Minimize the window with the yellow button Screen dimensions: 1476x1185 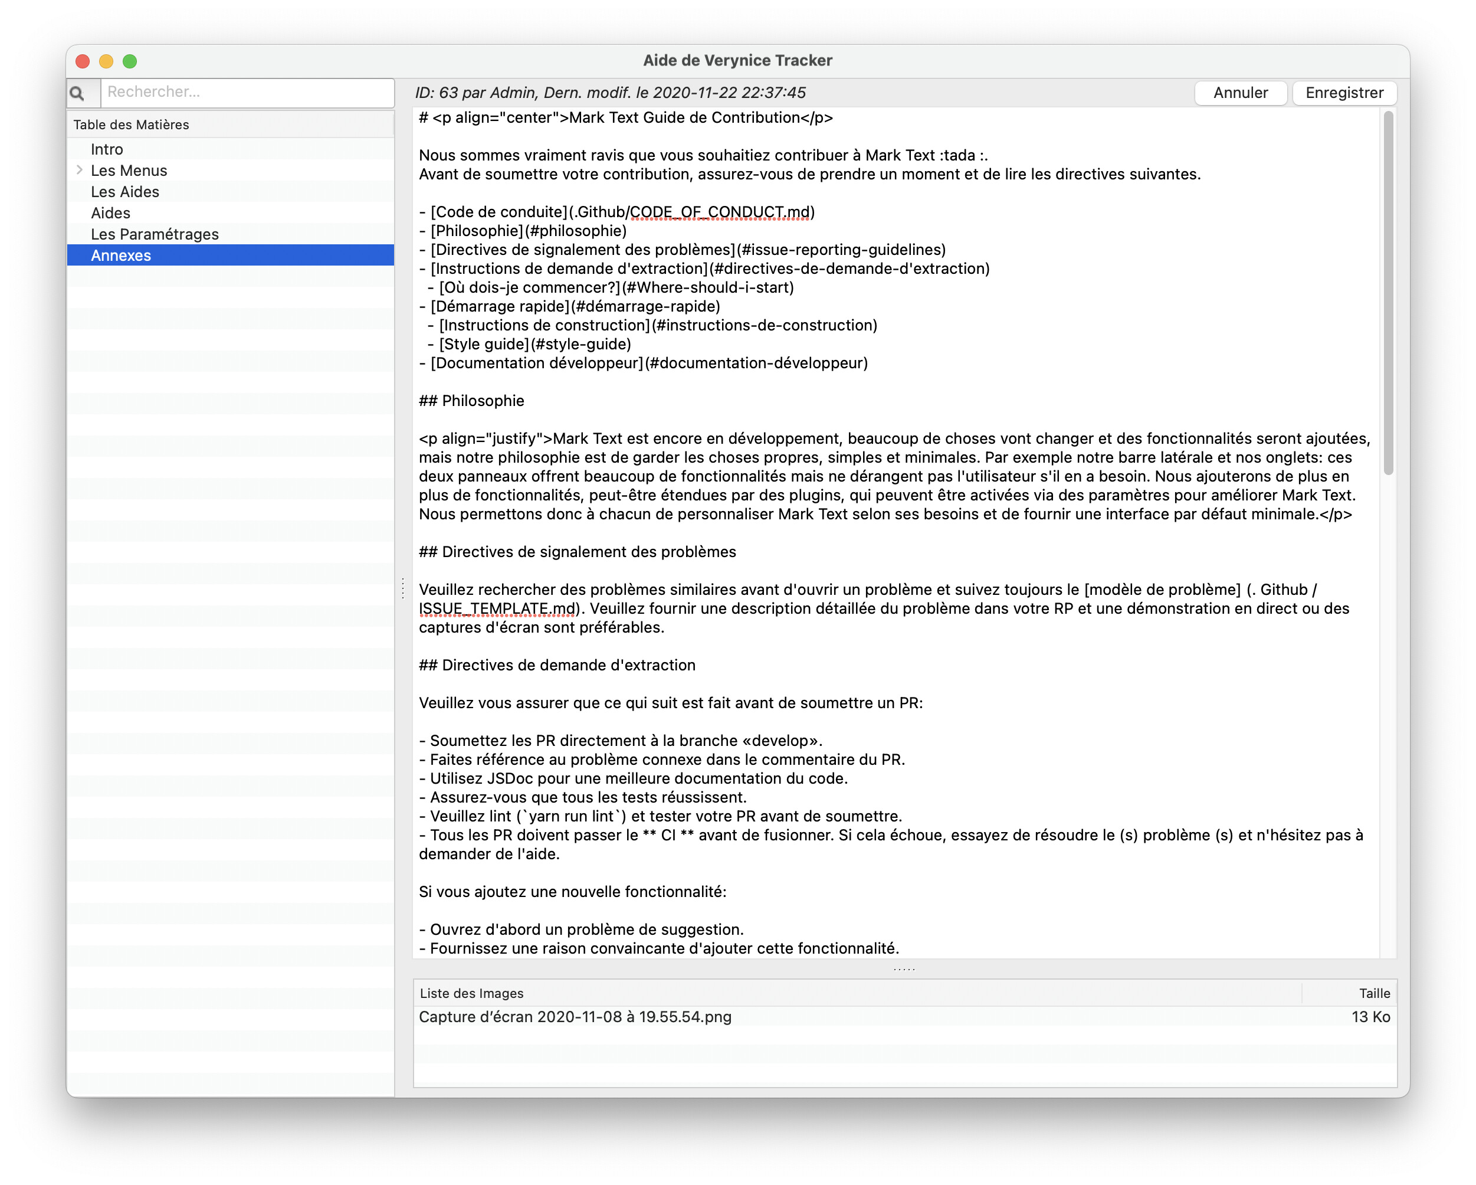[106, 61]
